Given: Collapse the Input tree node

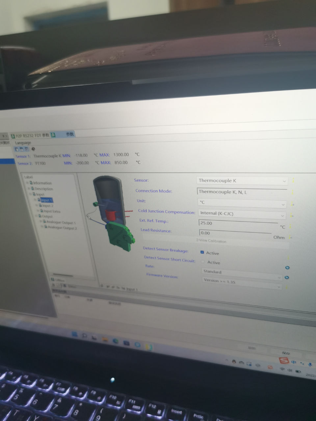Looking at the screenshot, I should click(x=31, y=194).
